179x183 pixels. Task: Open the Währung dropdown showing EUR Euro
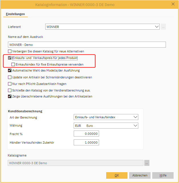click(106, 126)
